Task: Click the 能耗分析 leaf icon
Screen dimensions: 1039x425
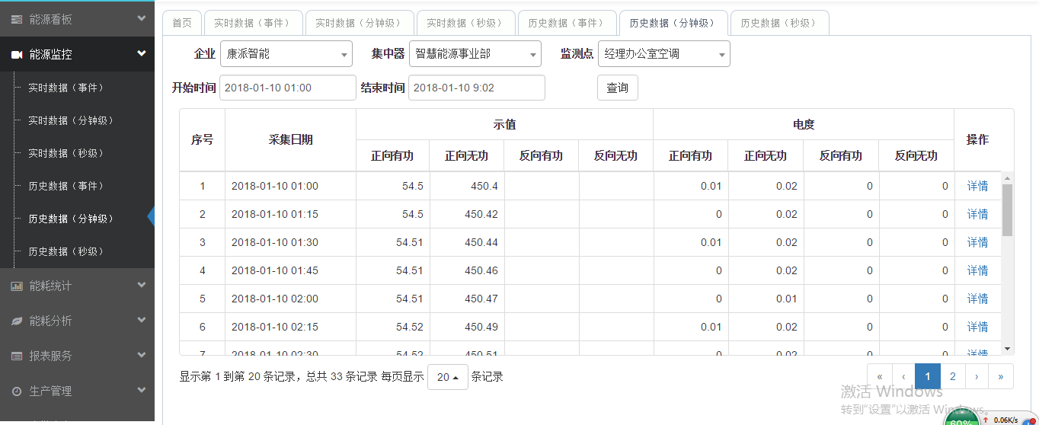Action: (16, 321)
